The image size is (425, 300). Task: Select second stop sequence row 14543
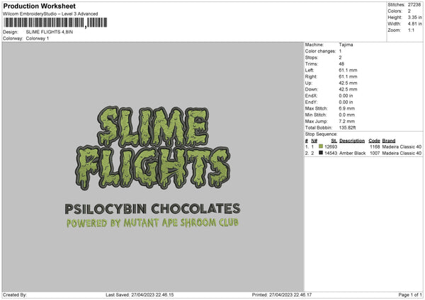click(x=363, y=154)
